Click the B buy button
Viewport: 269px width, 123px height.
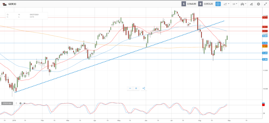(200, 4)
